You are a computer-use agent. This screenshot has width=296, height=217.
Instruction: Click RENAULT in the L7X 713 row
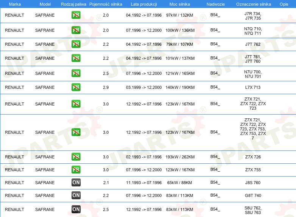click(14, 87)
